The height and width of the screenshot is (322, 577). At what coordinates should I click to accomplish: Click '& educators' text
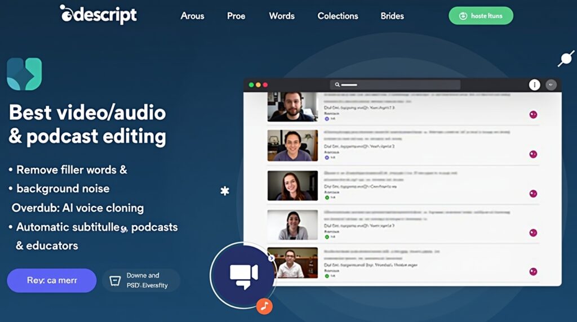pos(47,245)
